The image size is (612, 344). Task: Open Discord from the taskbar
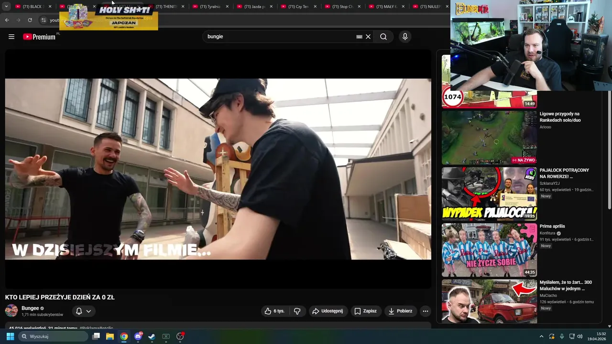coord(138,336)
